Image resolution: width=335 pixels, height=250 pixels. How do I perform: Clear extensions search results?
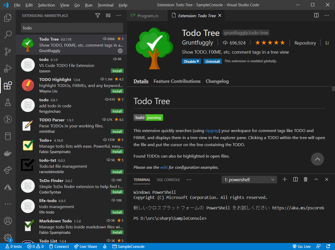[108, 16]
